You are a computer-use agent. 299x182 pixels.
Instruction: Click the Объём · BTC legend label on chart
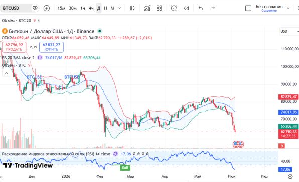14,65
